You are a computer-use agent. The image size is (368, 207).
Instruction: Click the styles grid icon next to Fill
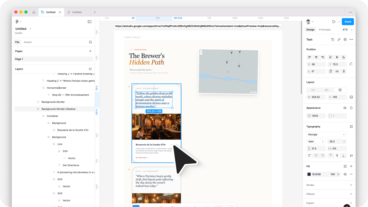pyautogui.click(x=345, y=166)
